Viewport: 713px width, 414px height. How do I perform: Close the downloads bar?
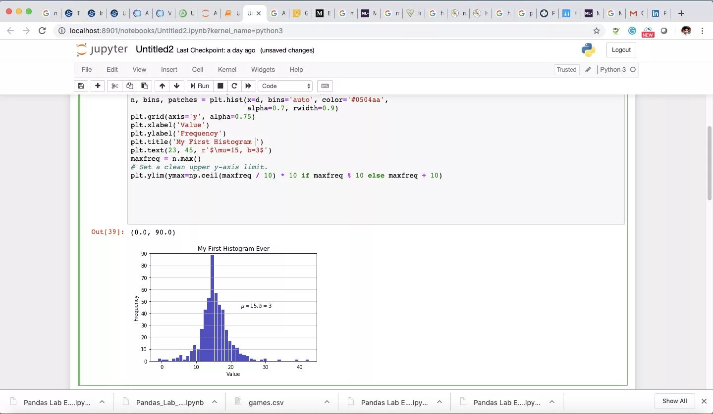click(x=704, y=401)
